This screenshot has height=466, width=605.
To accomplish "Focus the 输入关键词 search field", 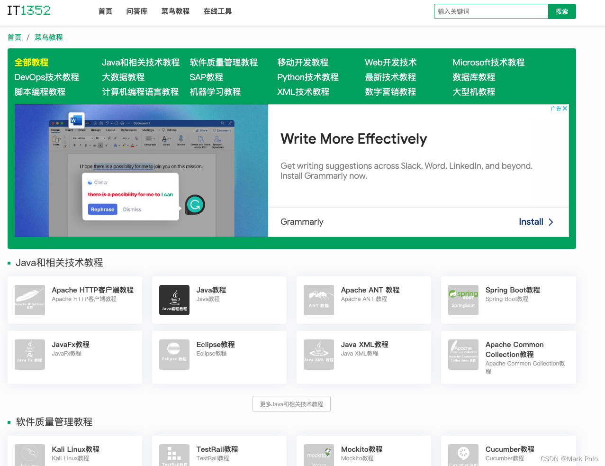I will click(x=491, y=11).
